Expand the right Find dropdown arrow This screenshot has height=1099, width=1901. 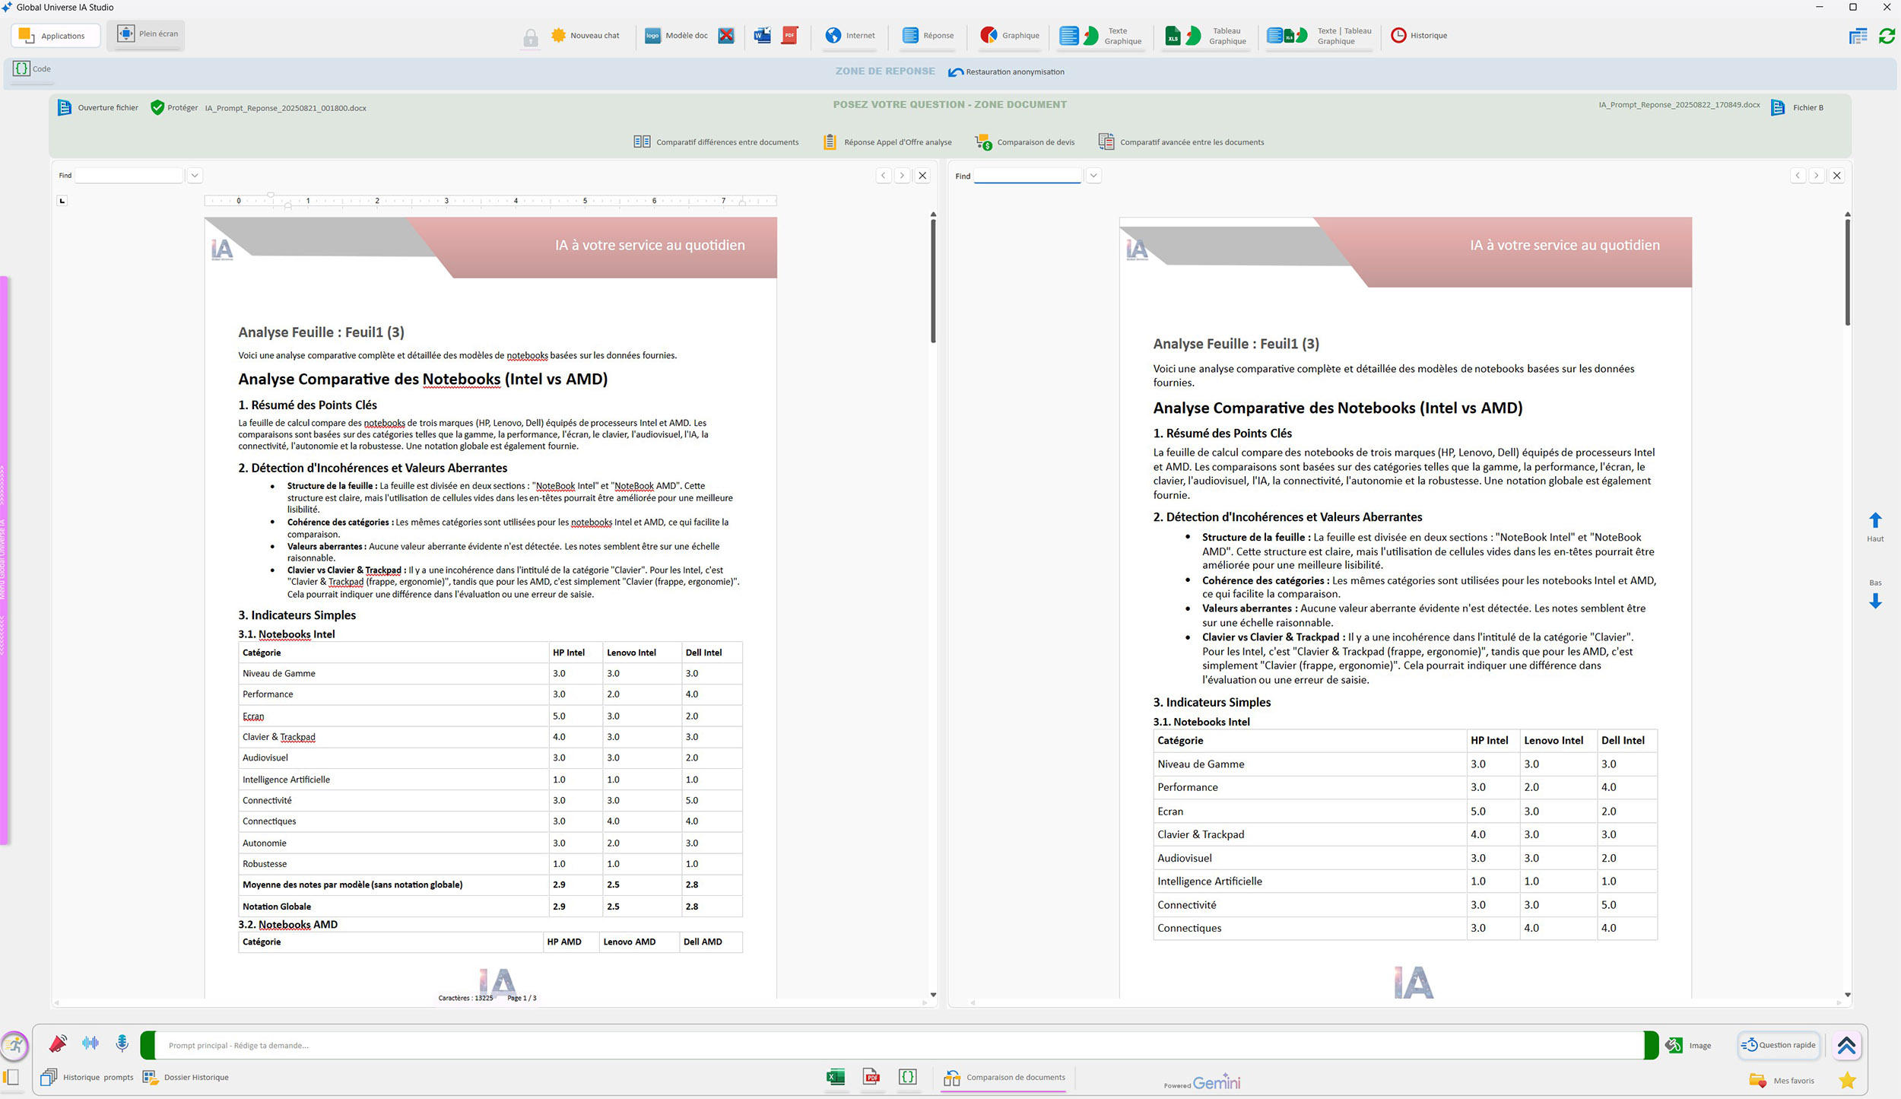(x=1093, y=176)
